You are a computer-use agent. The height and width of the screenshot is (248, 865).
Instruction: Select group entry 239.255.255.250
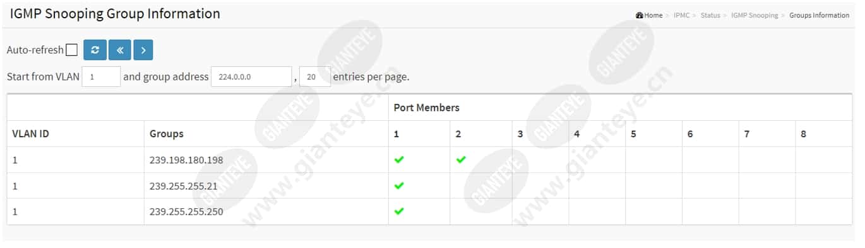[x=186, y=211]
